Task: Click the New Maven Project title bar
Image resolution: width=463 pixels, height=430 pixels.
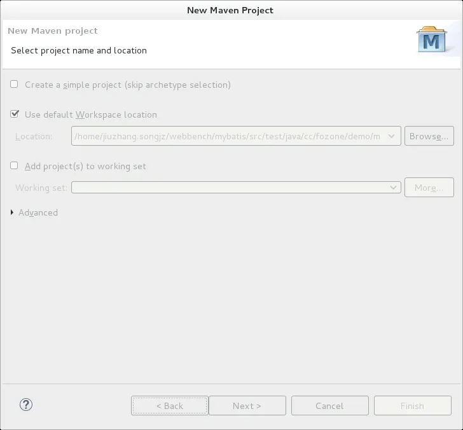Action: (231, 10)
